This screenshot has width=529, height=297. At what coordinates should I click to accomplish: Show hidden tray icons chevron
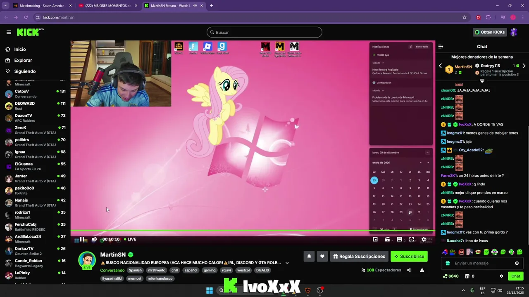click(x=463, y=290)
